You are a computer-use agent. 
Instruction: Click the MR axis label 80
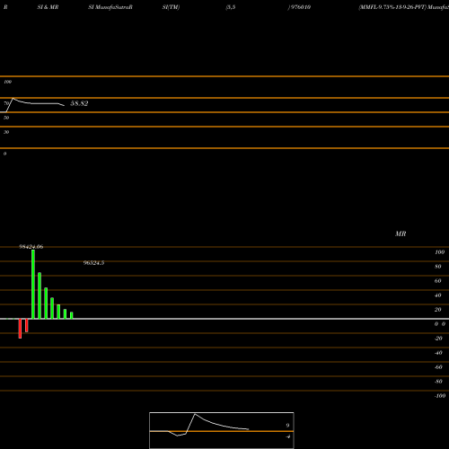tap(438, 267)
